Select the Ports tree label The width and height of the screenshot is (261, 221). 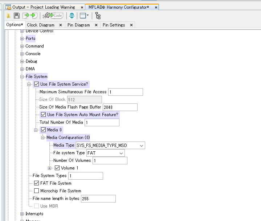(30, 38)
